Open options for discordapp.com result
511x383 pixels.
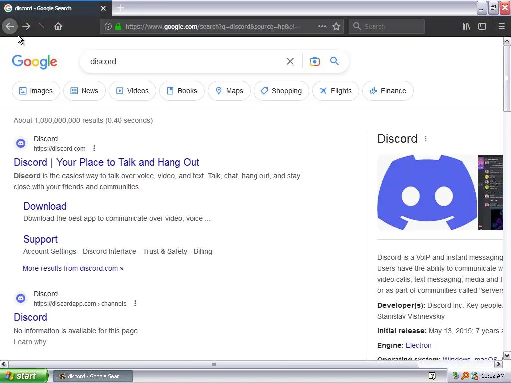(x=135, y=303)
